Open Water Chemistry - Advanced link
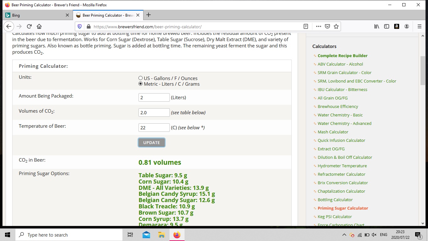This screenshot has width=428, height=241. (x=345, y=123)
